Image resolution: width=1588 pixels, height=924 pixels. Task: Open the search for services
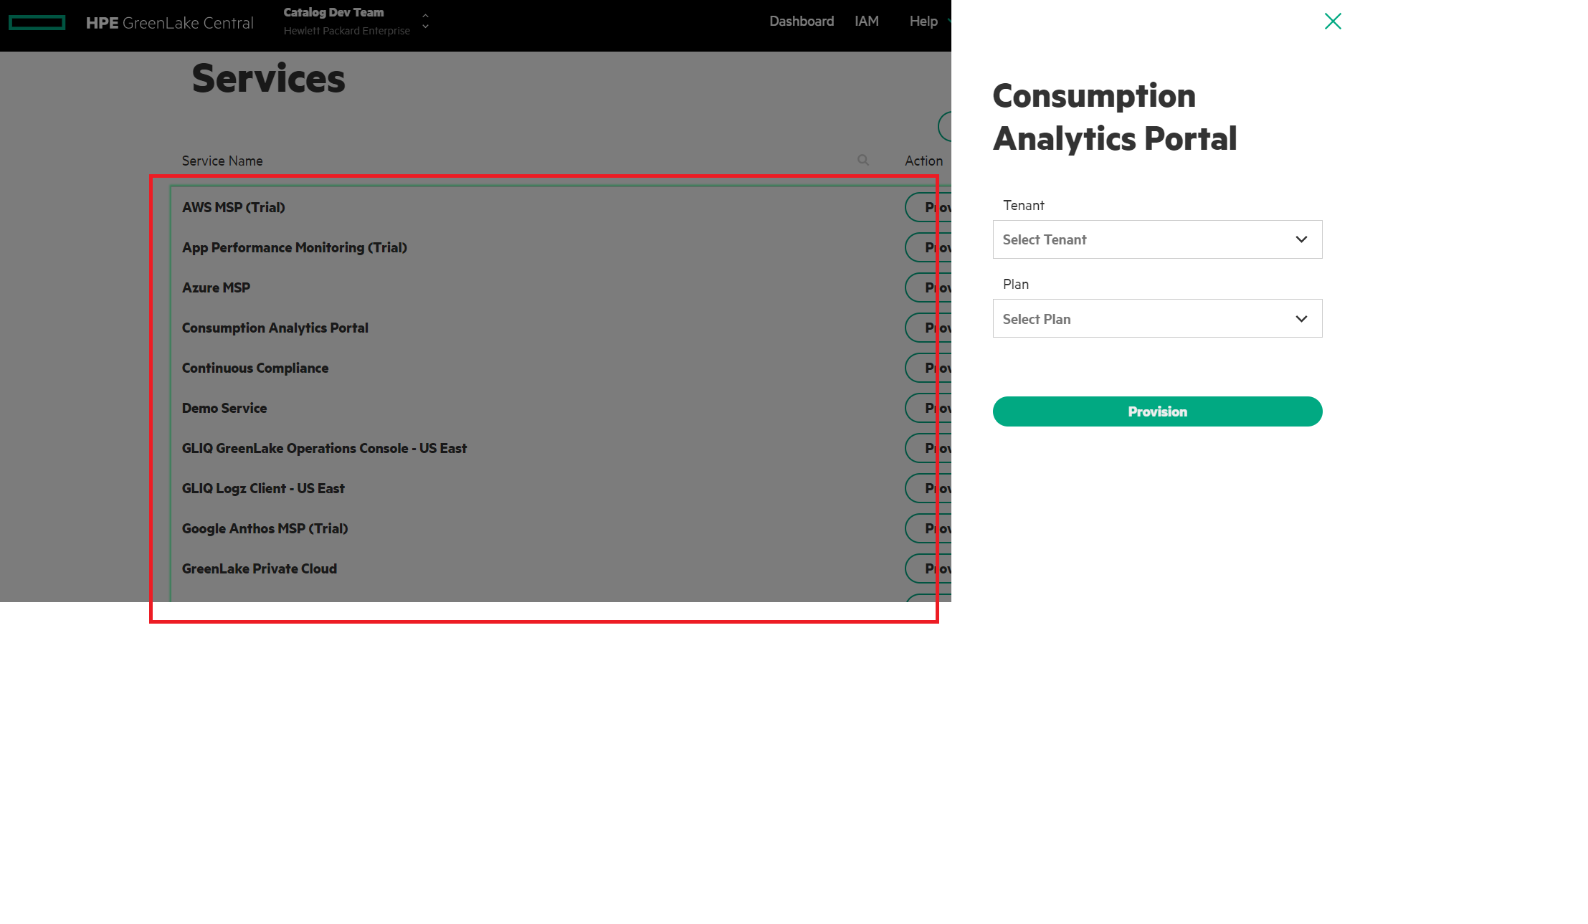pos(863,160)
